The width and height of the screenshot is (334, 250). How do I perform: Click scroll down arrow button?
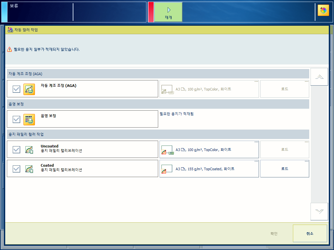(x=319, y=212)
